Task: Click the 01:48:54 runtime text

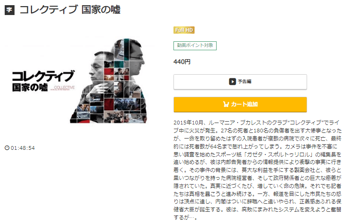Action: tap(23, 148)
